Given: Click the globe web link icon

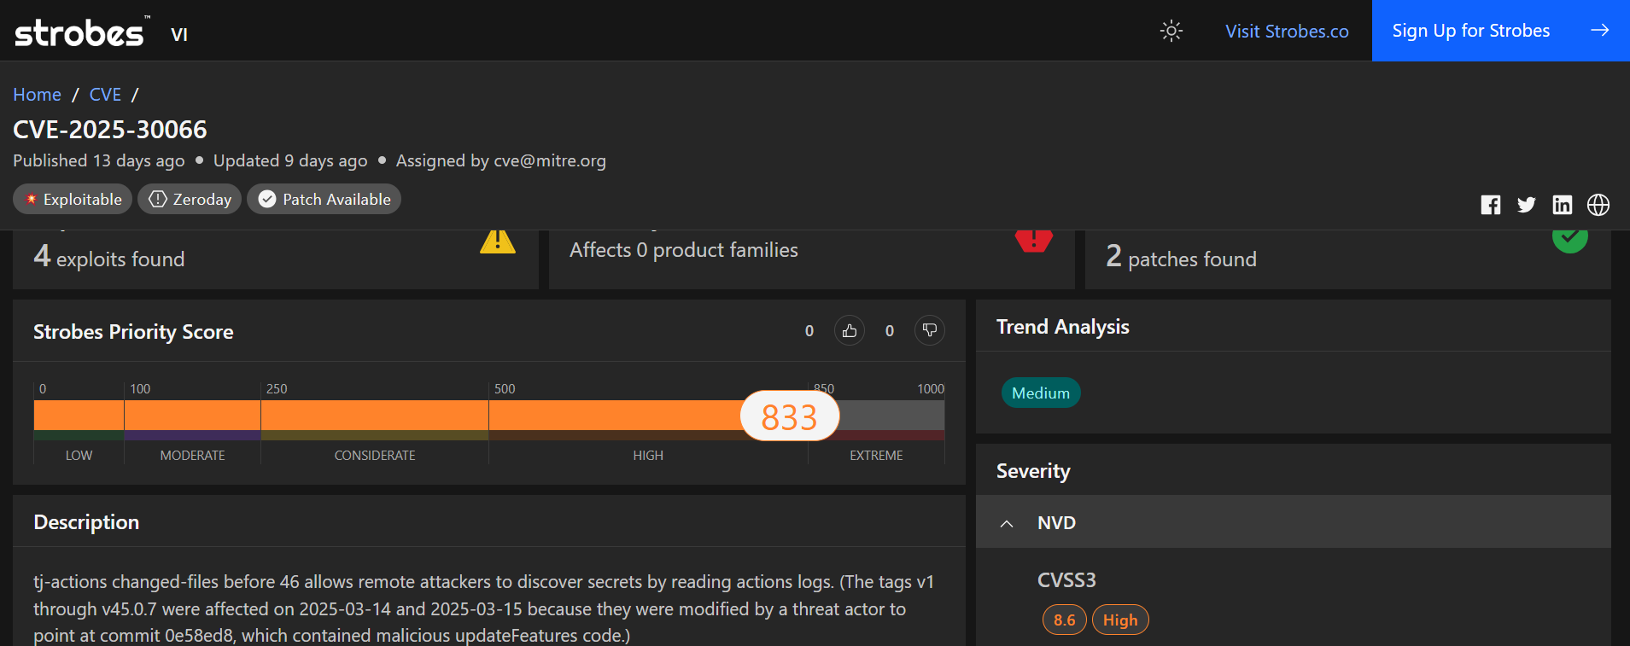Looking at the screenshot, I should (1598, 205).
